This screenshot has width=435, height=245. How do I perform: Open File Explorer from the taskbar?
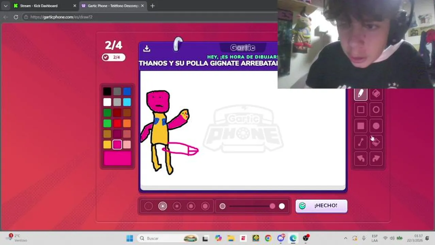(x=231, y=238)
